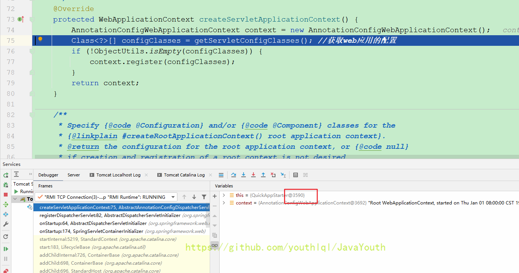Open the Evaluate Expression calculator

pyautogui.click(x=296, y=175)
